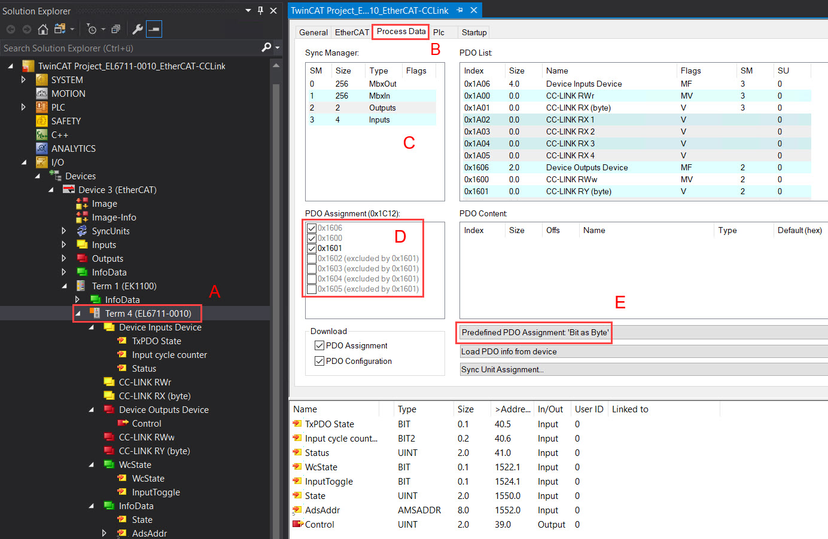Toggle the 0x1606 PDO assignment checkbox

coord(311,228)
